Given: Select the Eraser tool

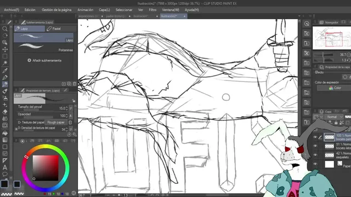Looking at the screenshot, I should (x=5, y=112).
